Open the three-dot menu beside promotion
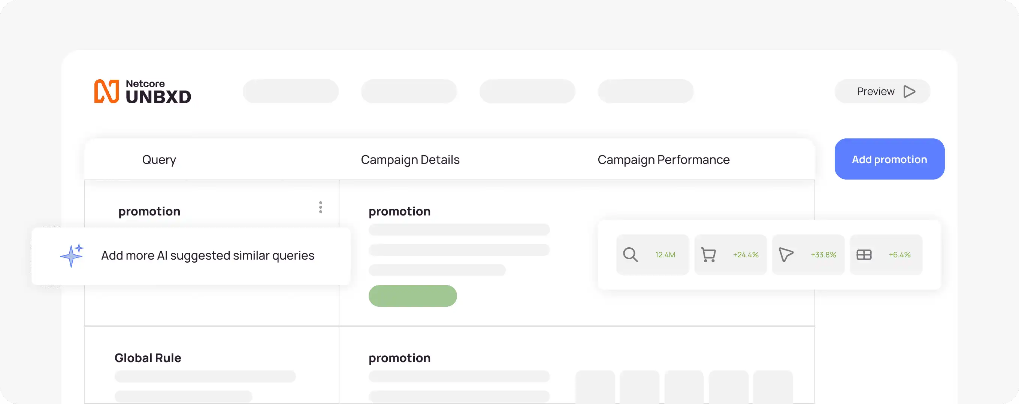The height and width of the screenshot is (404, 1019). 320,207
